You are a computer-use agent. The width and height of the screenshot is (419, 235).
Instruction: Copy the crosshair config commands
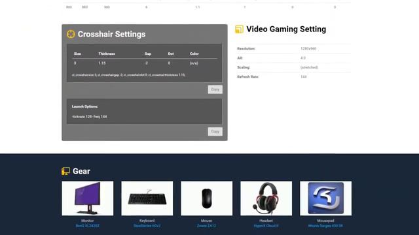pos(215,89)
